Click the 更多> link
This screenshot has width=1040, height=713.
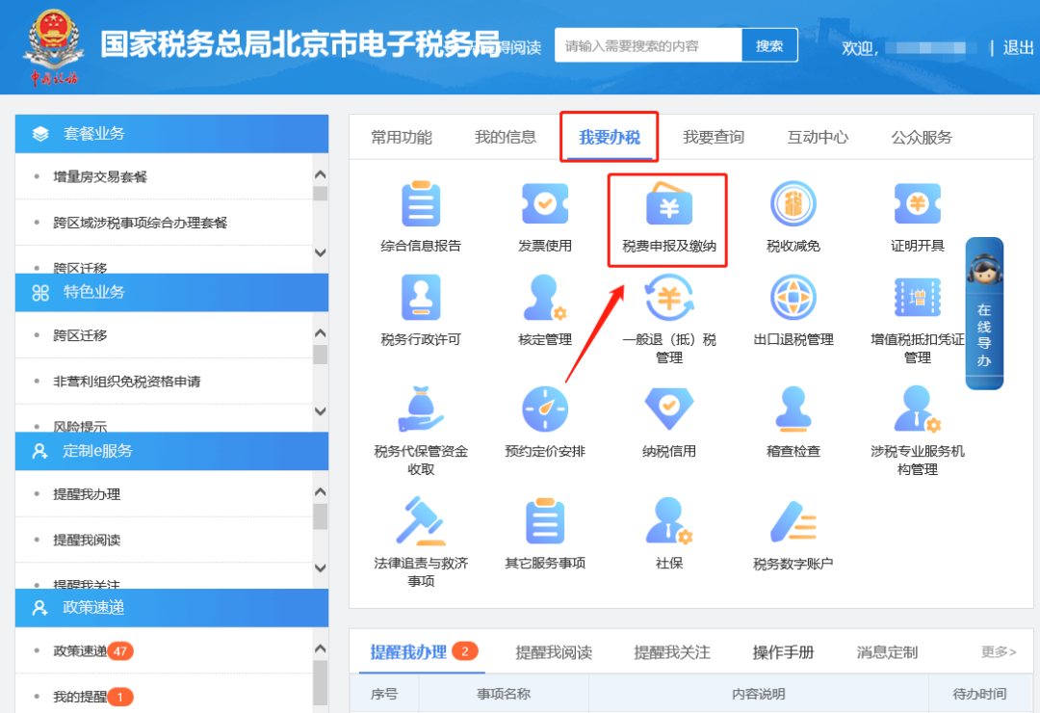click(999, 652)
